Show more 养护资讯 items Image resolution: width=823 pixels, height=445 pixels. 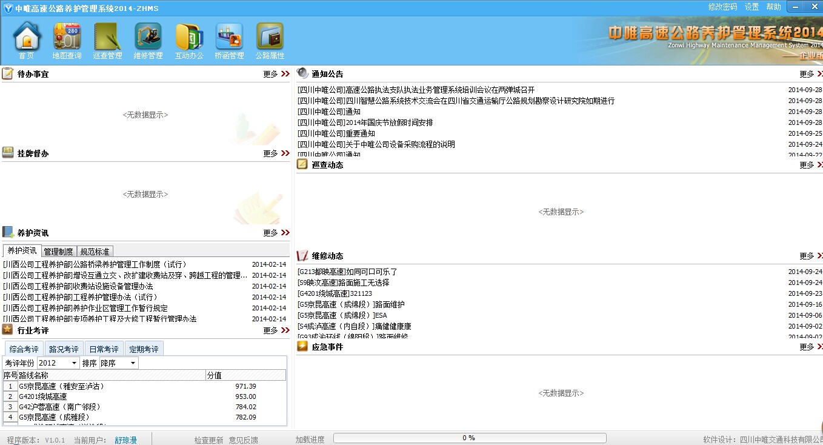pos(276,233)
